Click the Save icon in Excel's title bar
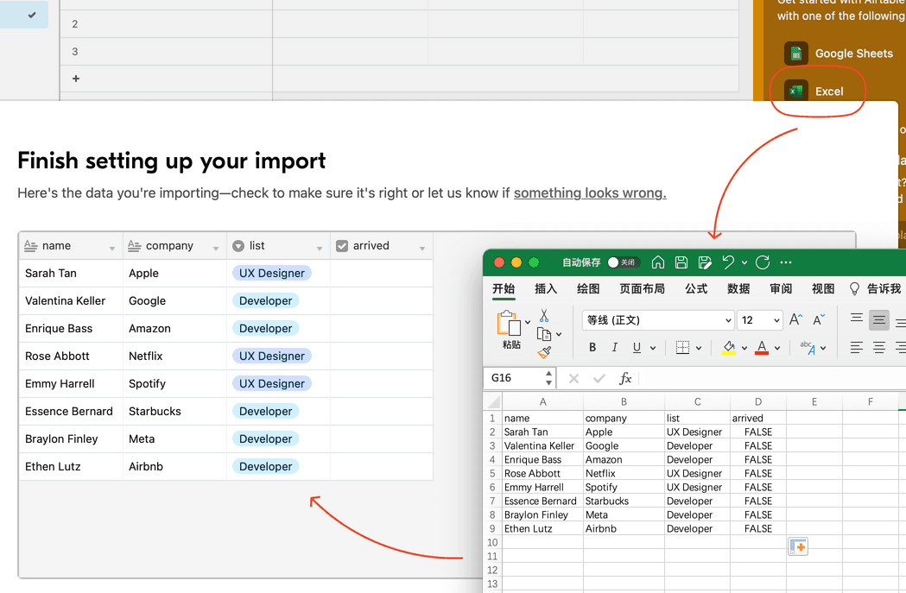Viewport: 906px width, 593px height. (681, 262)
